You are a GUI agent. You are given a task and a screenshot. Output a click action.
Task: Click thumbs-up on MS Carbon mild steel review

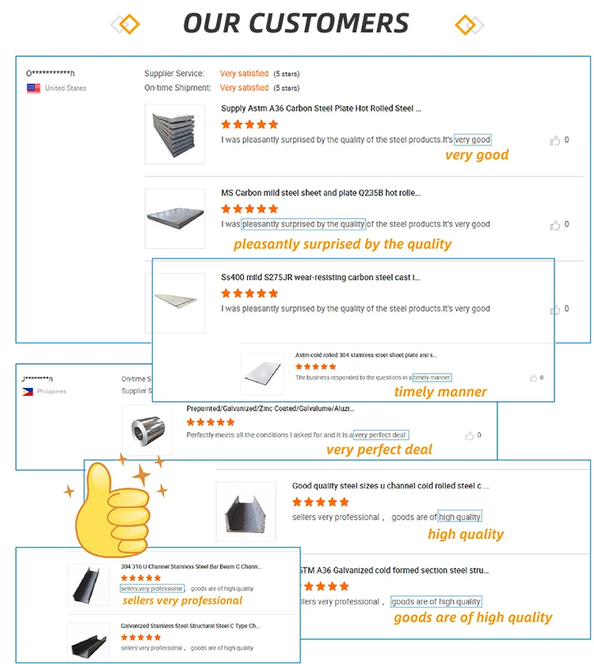click(555, 225)
